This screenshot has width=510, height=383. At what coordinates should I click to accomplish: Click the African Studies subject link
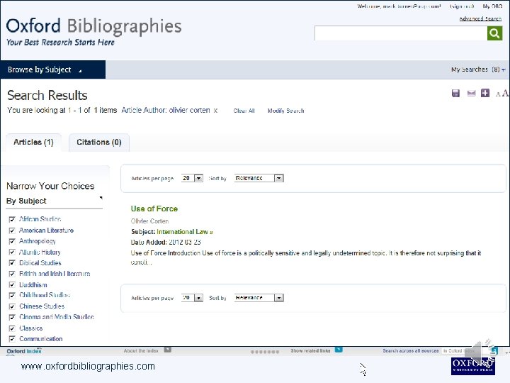coord(40,219)
